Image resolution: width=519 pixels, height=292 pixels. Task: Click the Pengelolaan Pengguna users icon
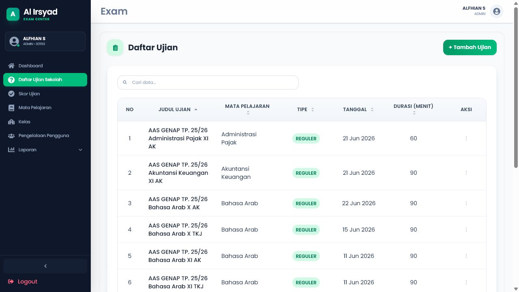point(11,135)
